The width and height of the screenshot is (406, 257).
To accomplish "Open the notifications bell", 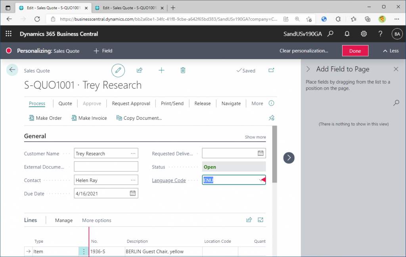I will click(x=347, y=34).
